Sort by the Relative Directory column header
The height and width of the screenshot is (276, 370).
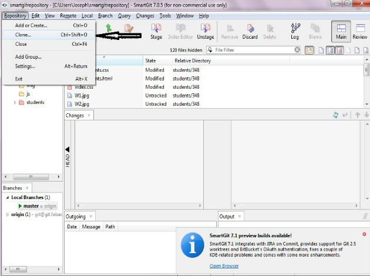point(231,60)
